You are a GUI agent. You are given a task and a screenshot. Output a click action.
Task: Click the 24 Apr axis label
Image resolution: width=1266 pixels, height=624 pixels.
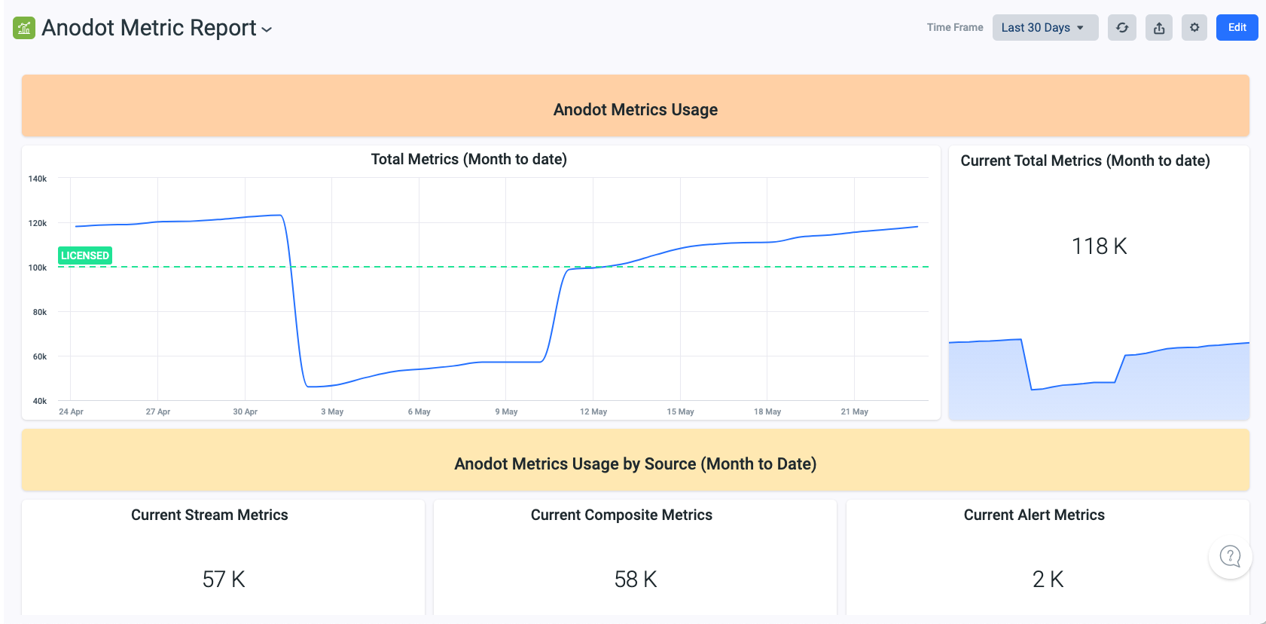(71, 411)
